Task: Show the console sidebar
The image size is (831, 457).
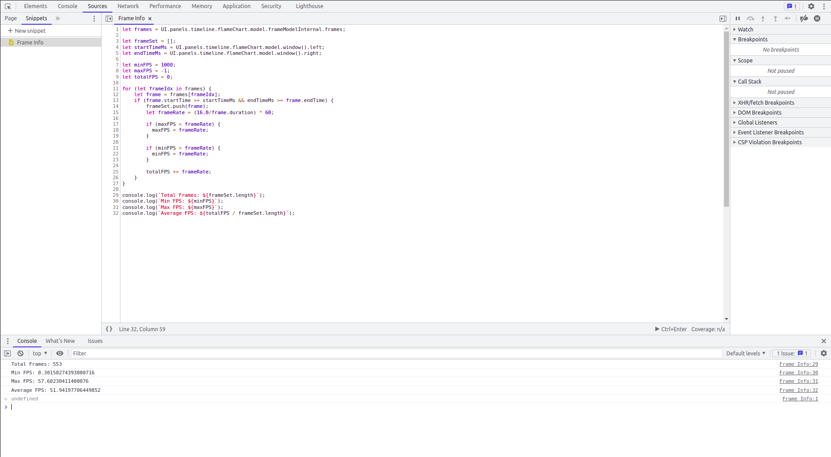Action: [x=8, y=353]
